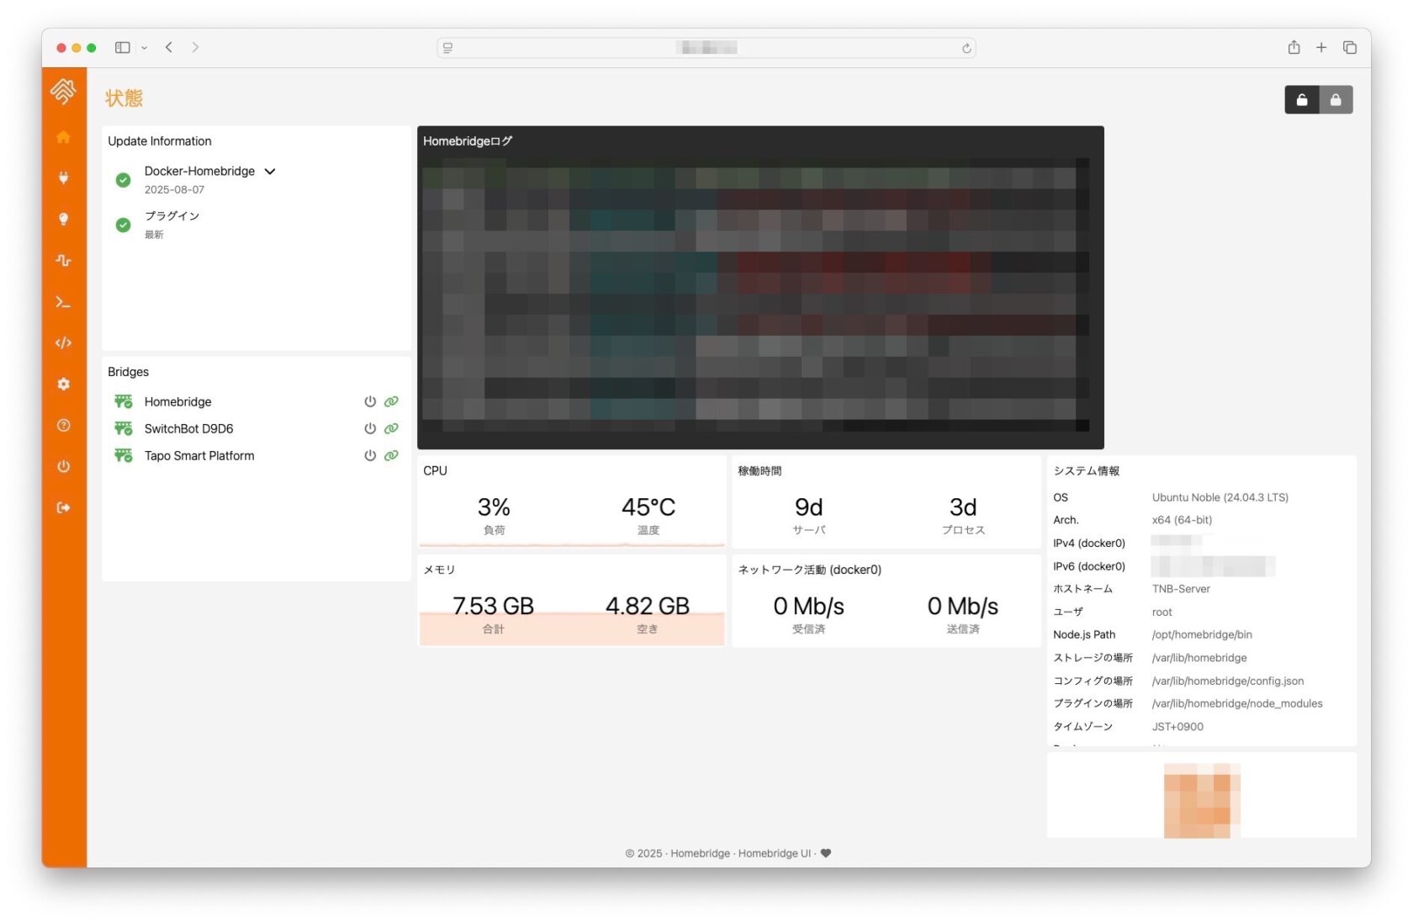Viewport: 1413px width, 923px height.
Task: Open the Terminal sidebar icon
Action: (x=63, y=302)
